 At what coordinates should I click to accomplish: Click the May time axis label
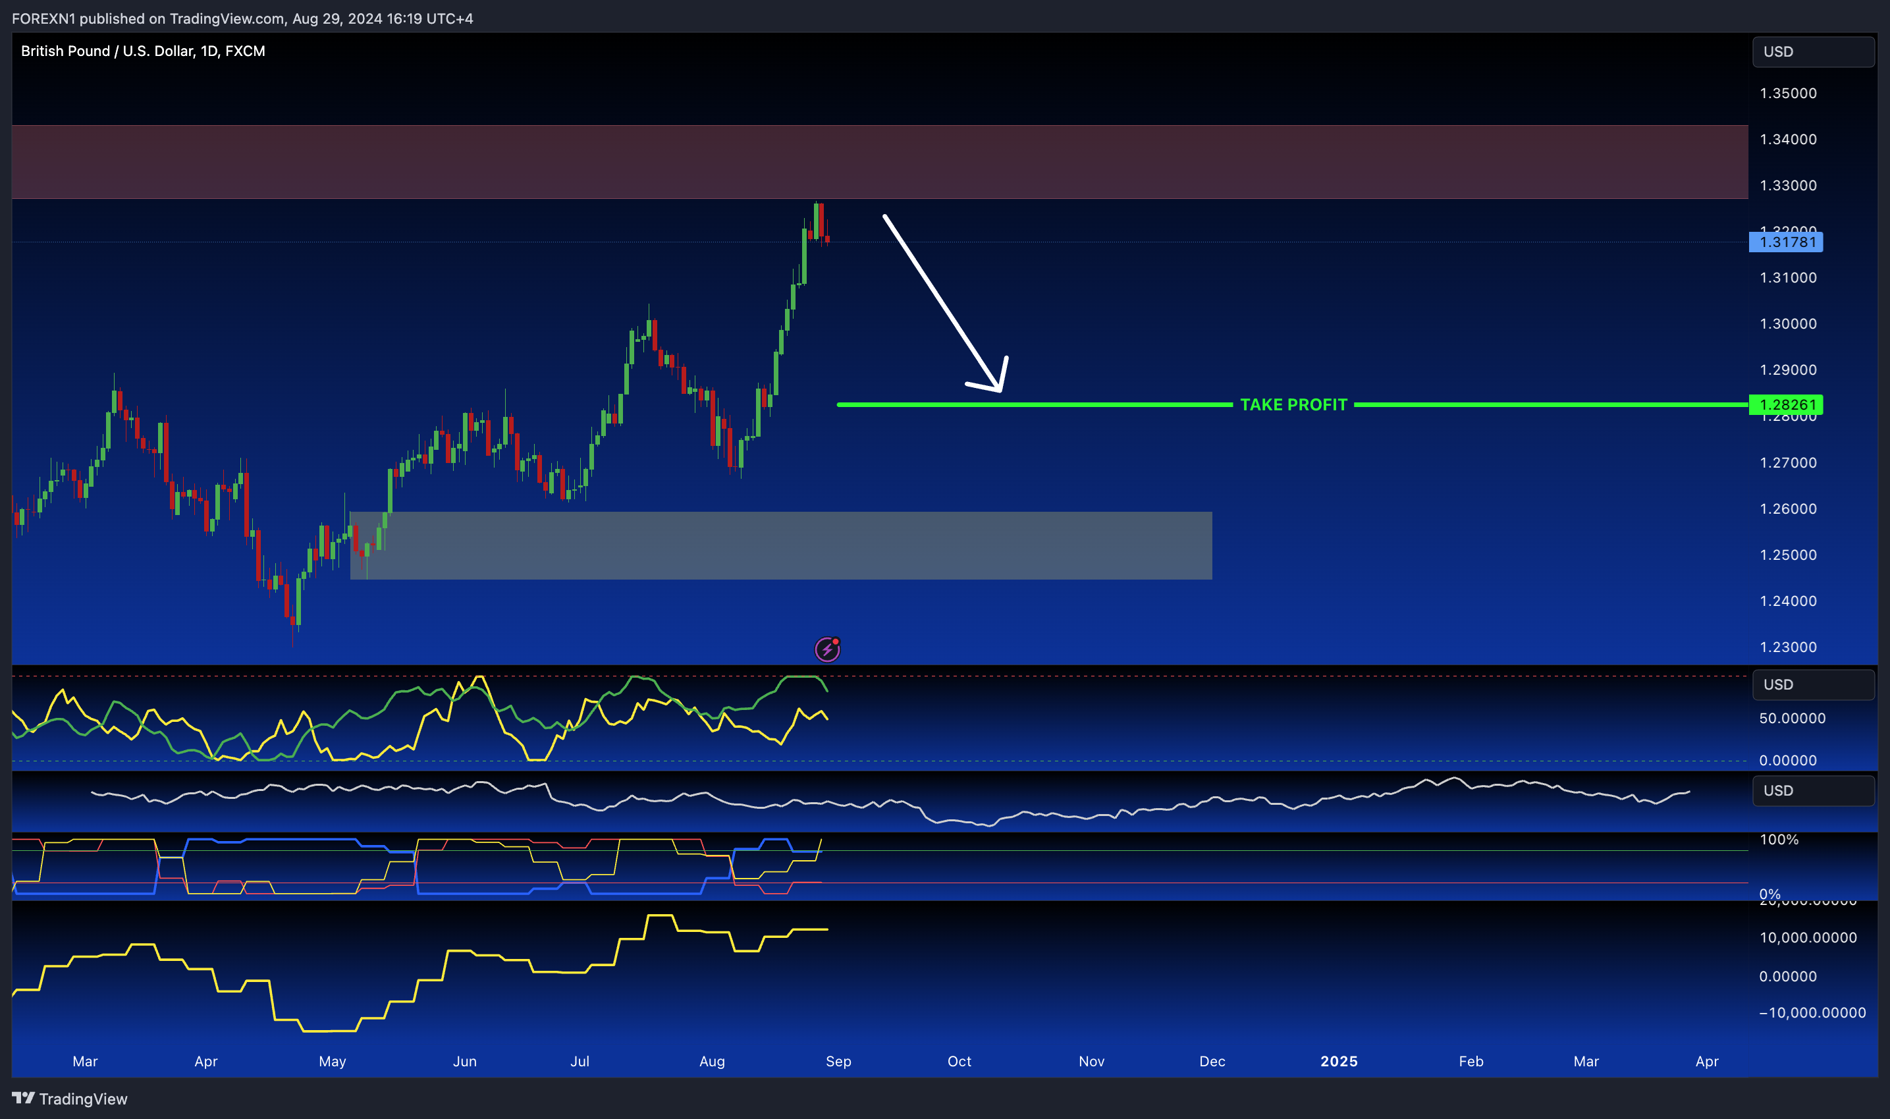point(333,1061)
